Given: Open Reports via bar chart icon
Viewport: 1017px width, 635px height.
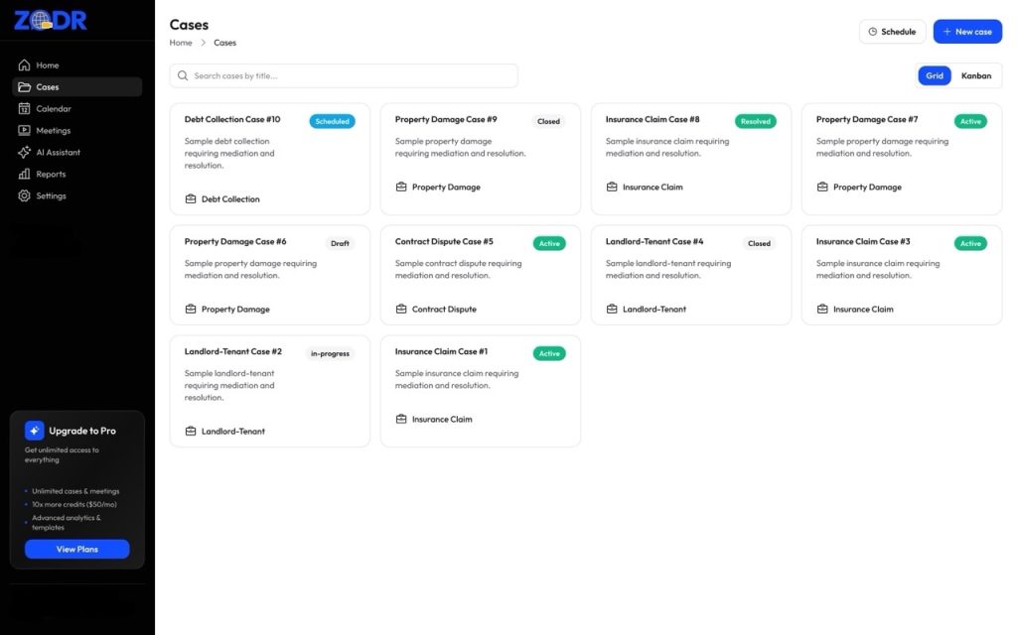Looking at the screenshot, I should pyautogui.click(x=25, y=175).
